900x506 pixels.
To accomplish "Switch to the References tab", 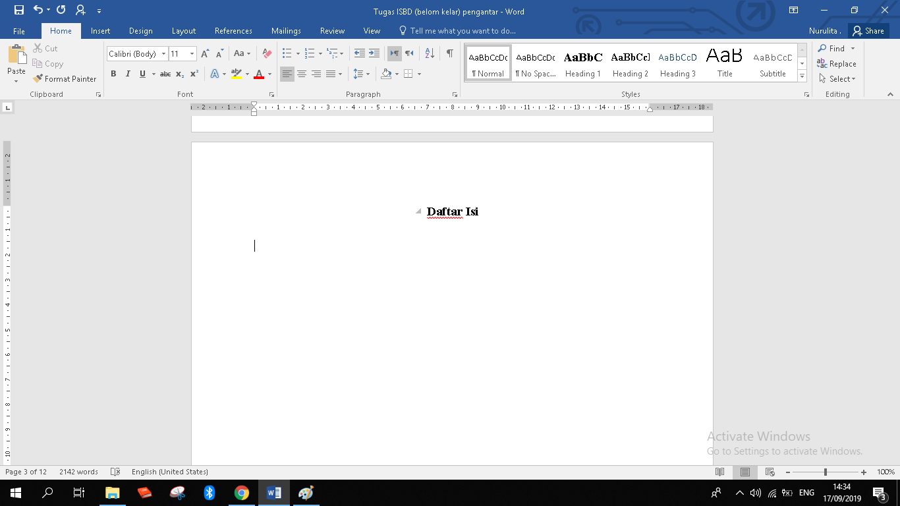I will point(233,31).
